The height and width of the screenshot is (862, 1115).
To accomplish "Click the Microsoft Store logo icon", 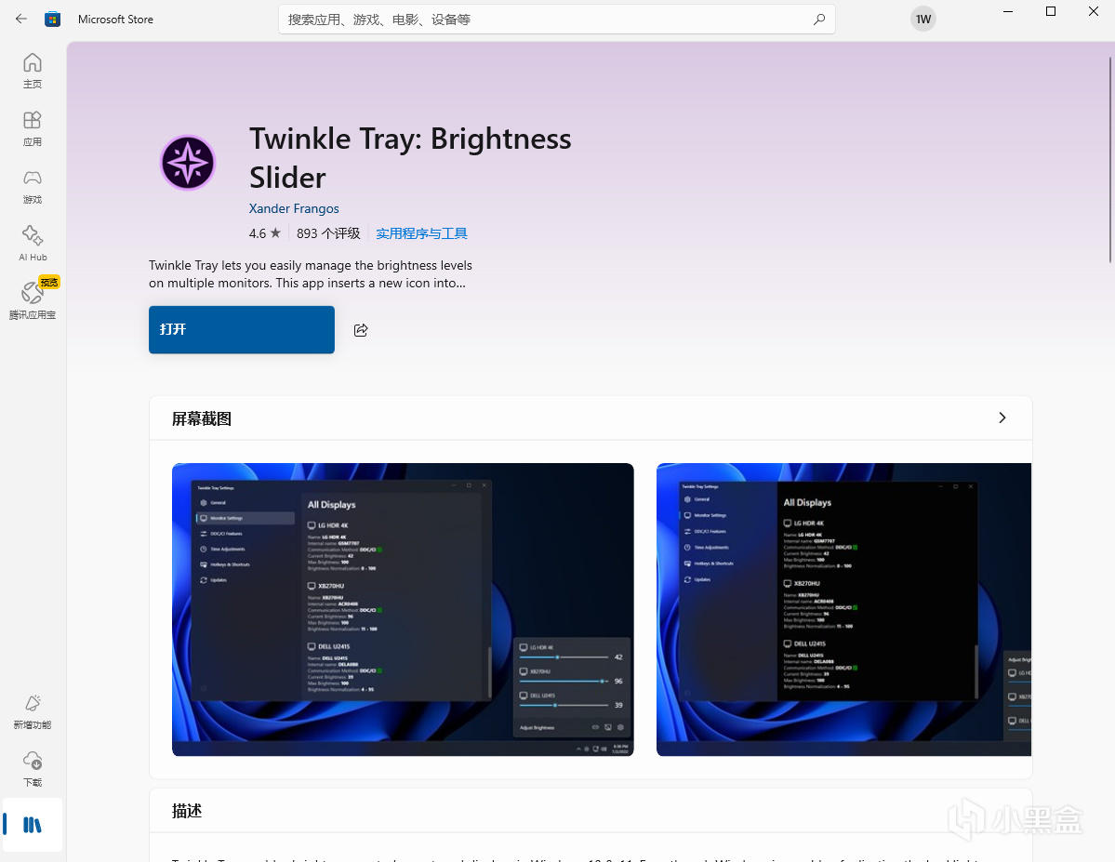I will [53, 20].
